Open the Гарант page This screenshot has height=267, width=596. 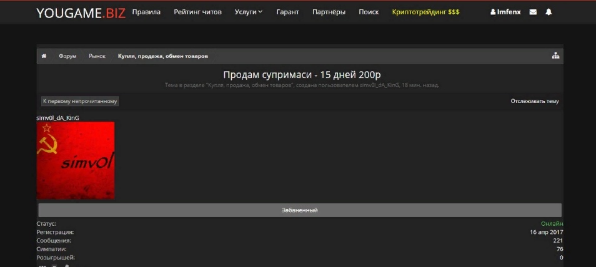[x=288, y=12]
